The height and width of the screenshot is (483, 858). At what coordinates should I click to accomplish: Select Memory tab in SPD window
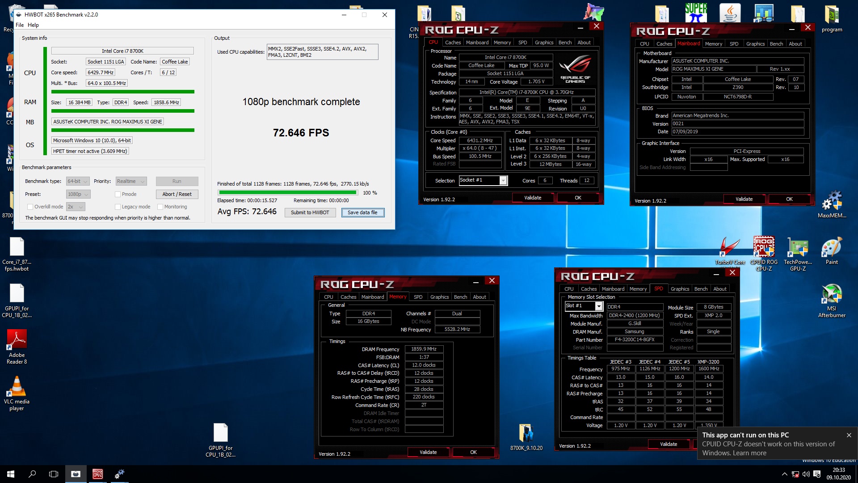pyautogui.click(x=638, y=289)
